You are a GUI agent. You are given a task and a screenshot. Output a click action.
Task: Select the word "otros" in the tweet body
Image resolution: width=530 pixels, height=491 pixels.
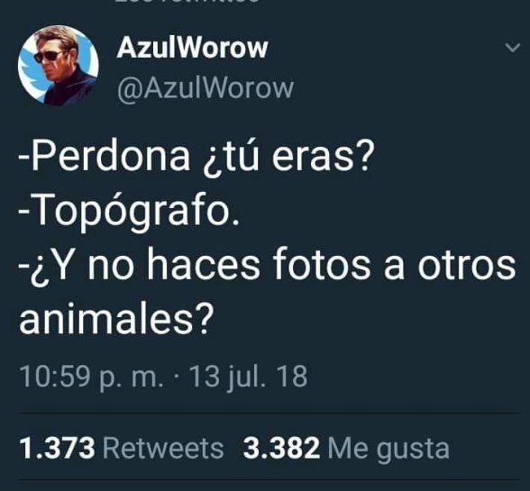coord(467,265)
